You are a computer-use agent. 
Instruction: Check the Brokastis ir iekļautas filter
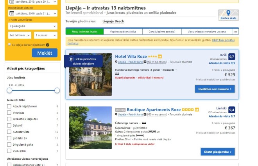click(x=9, y=119)
